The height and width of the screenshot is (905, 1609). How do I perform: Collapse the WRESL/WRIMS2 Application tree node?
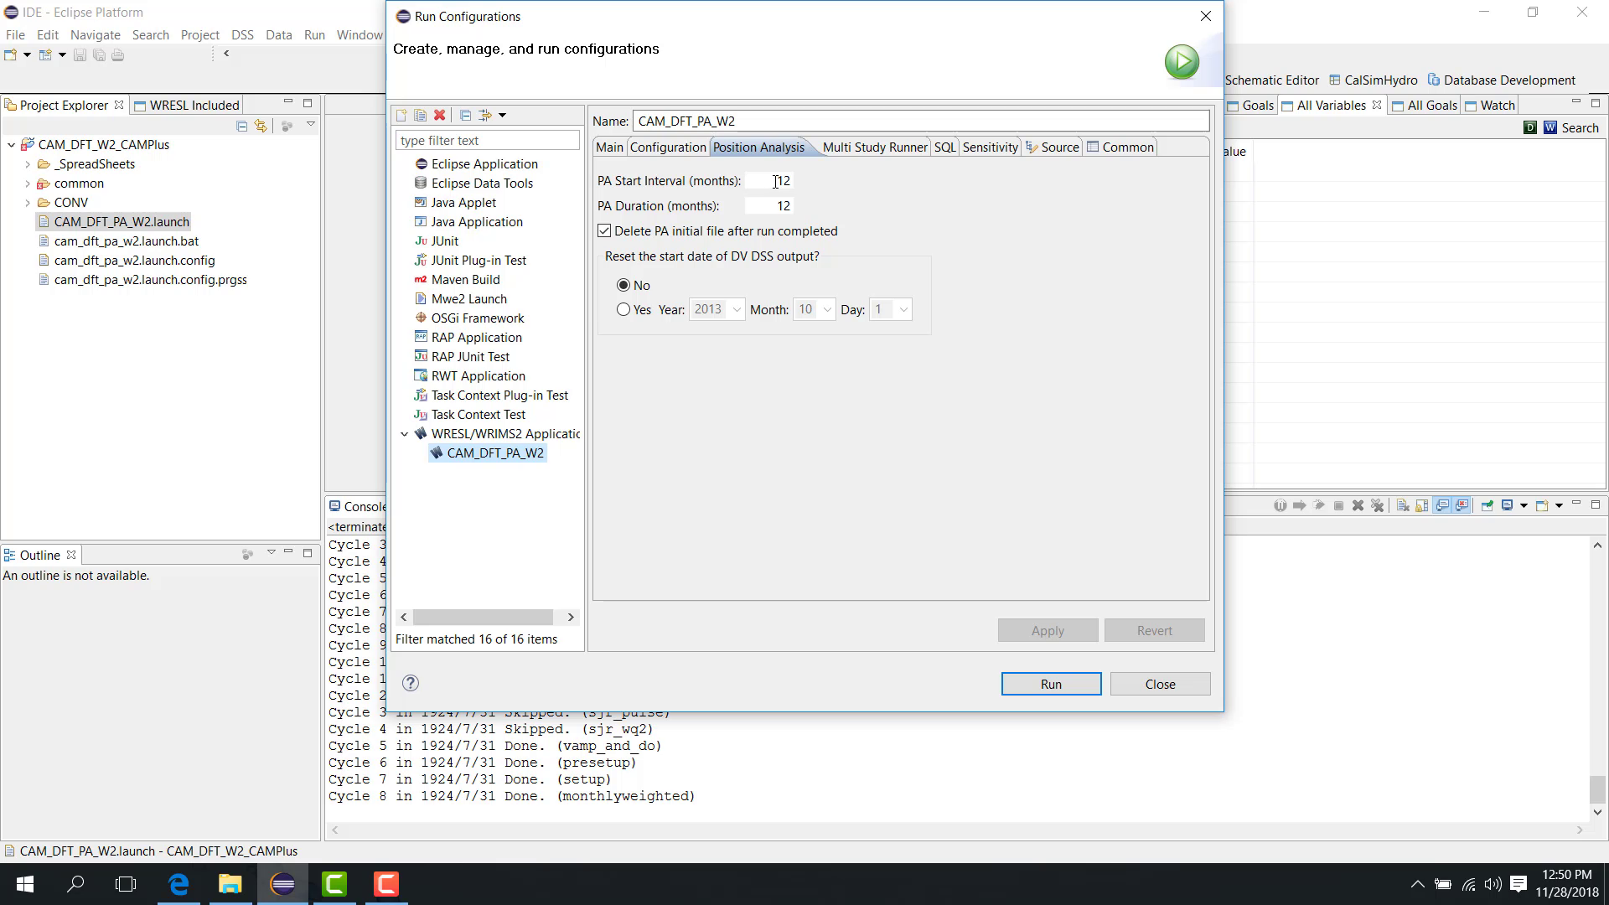[x=405, y=434]
